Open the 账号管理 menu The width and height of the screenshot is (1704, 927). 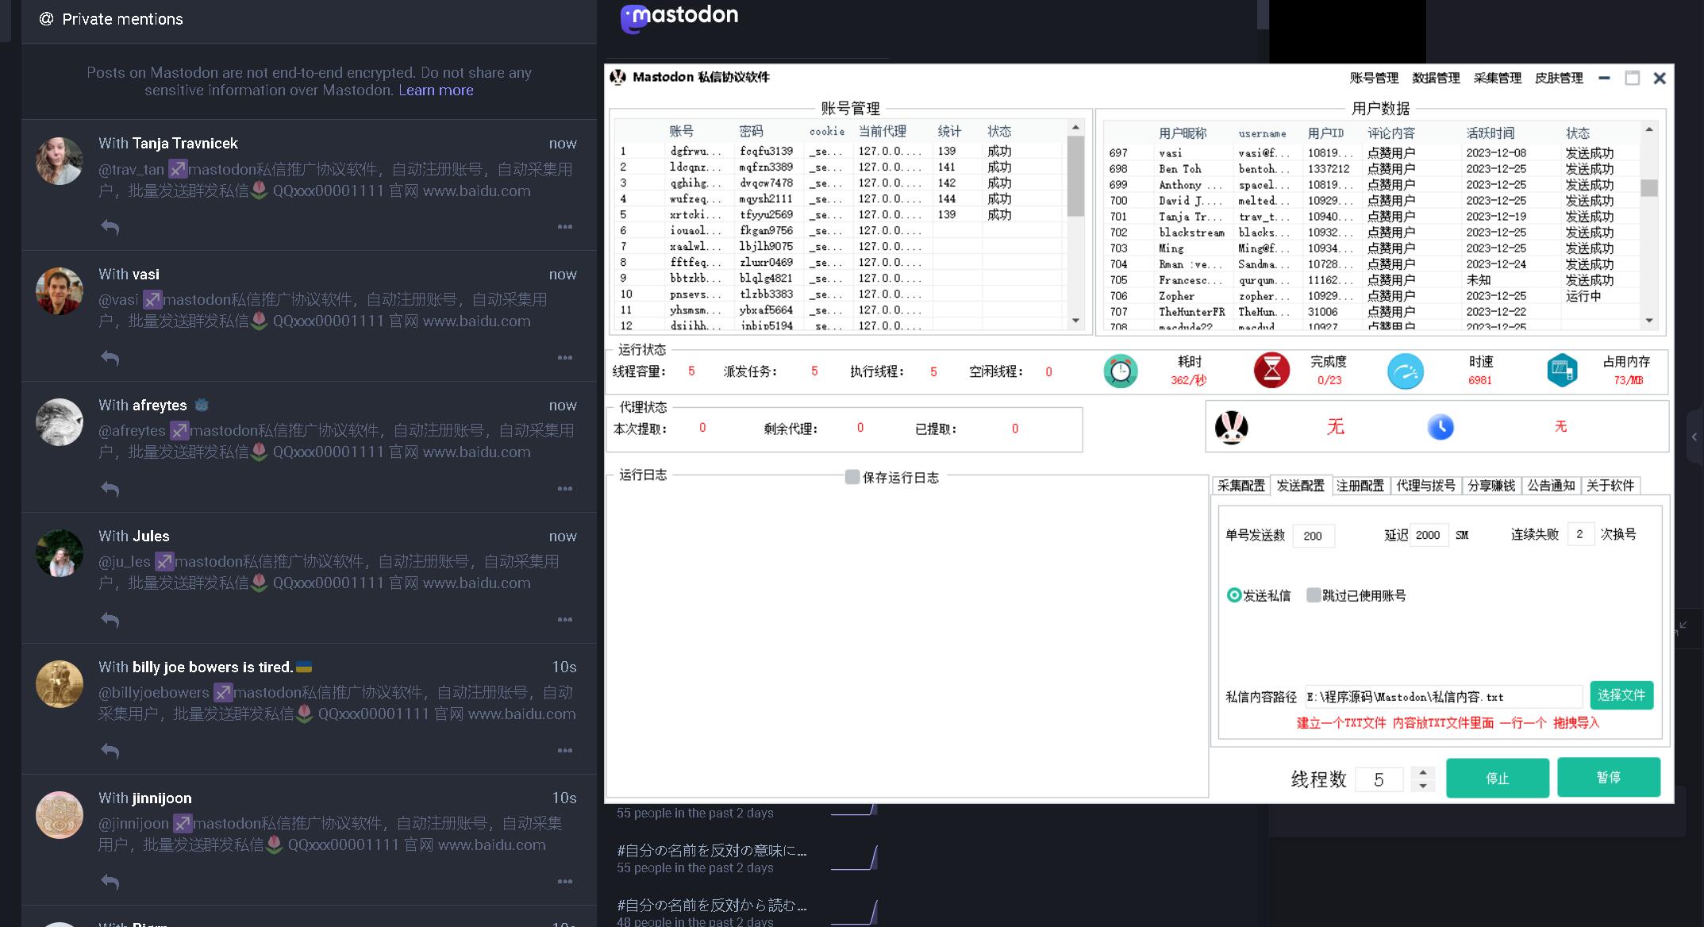coord(1374,78)
